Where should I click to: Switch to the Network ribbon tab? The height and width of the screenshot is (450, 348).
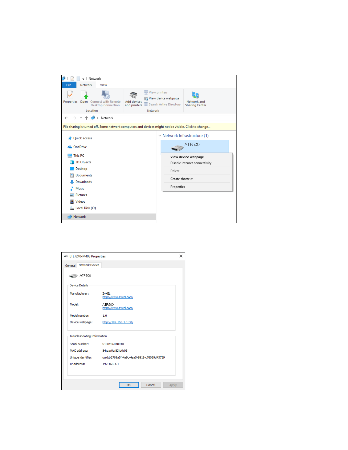pyautogui.click(x=86, y=85)
